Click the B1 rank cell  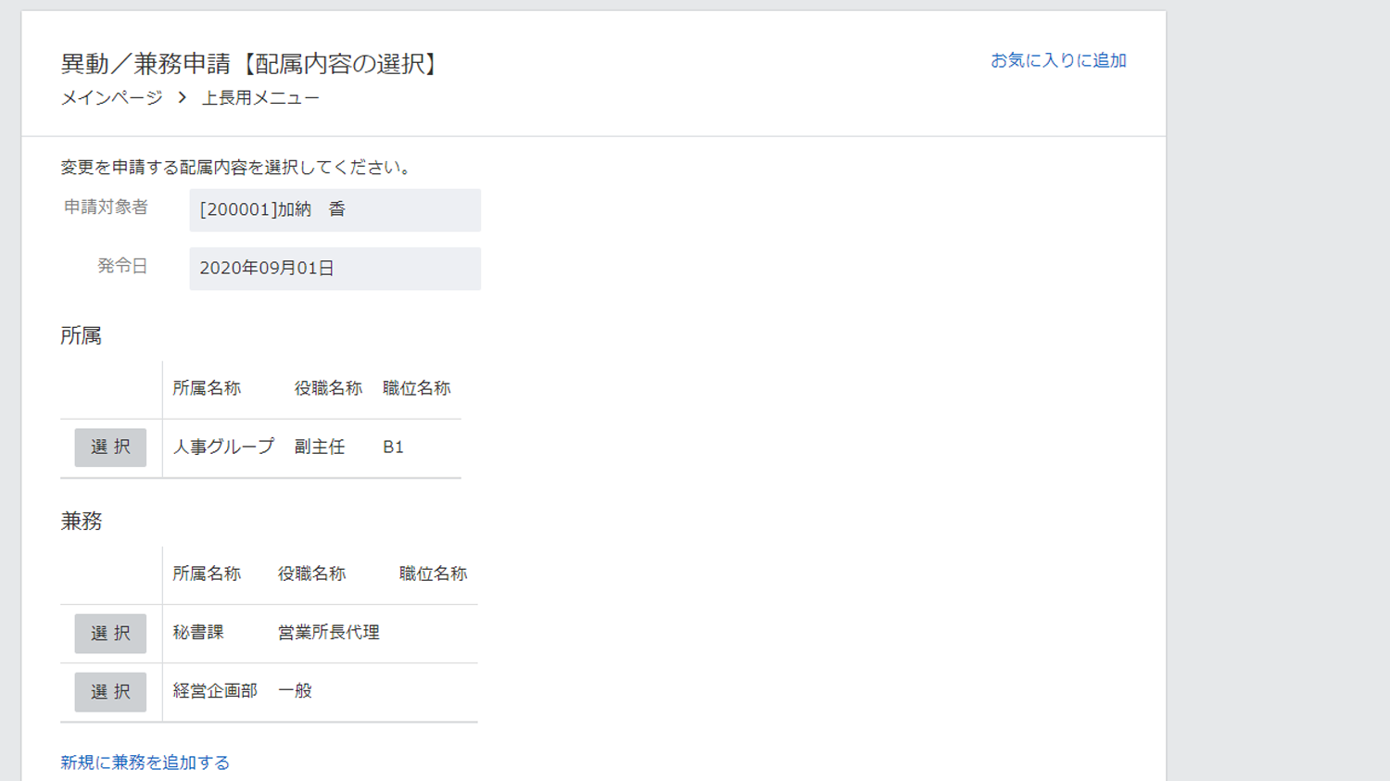[x=393, y=447]
